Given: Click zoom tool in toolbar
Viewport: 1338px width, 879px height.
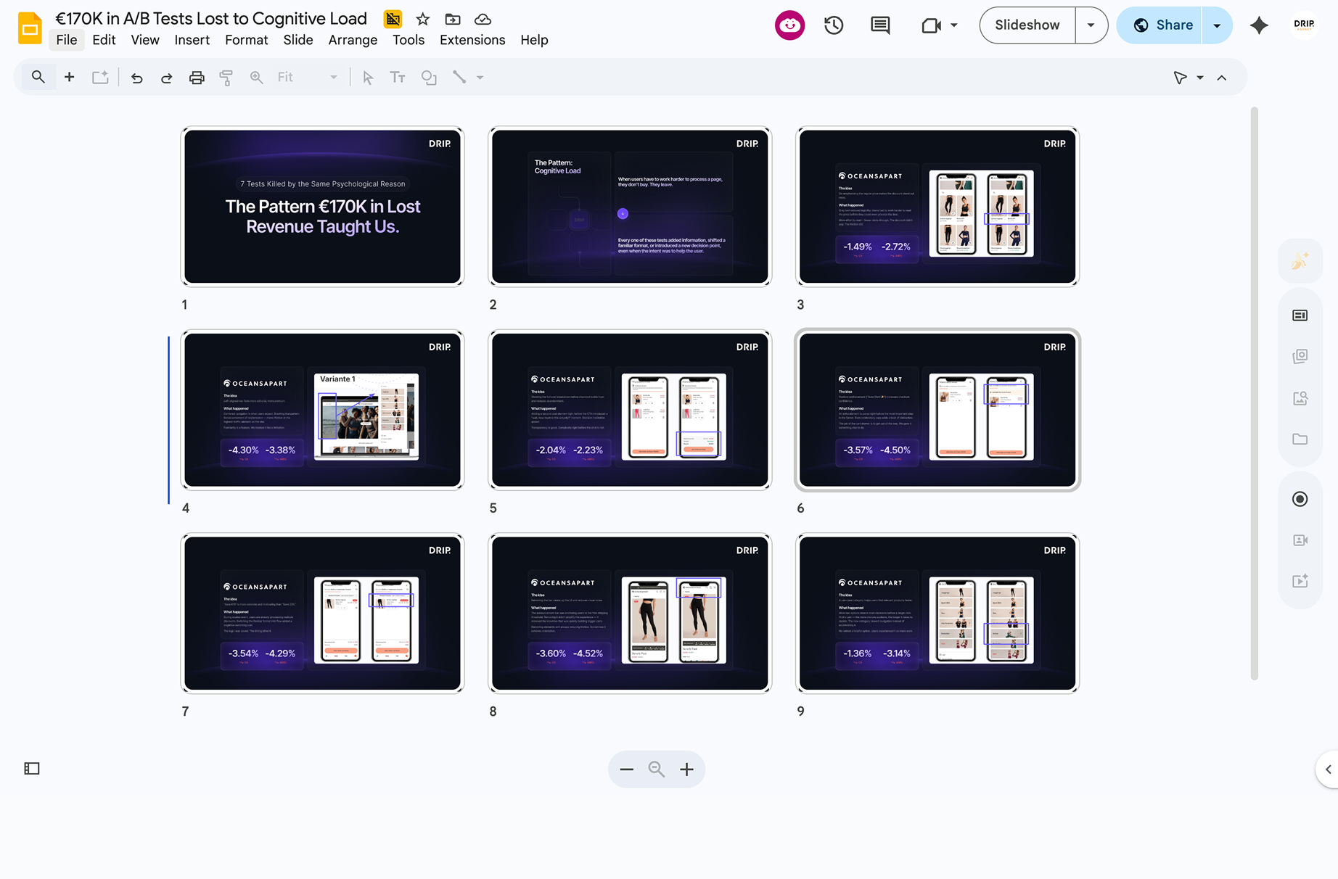Looking at the screenshot, I should coord(256,78).
